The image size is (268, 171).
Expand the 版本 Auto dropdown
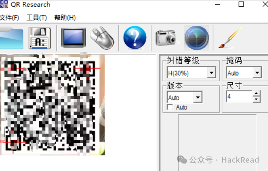tap(198, 97)
